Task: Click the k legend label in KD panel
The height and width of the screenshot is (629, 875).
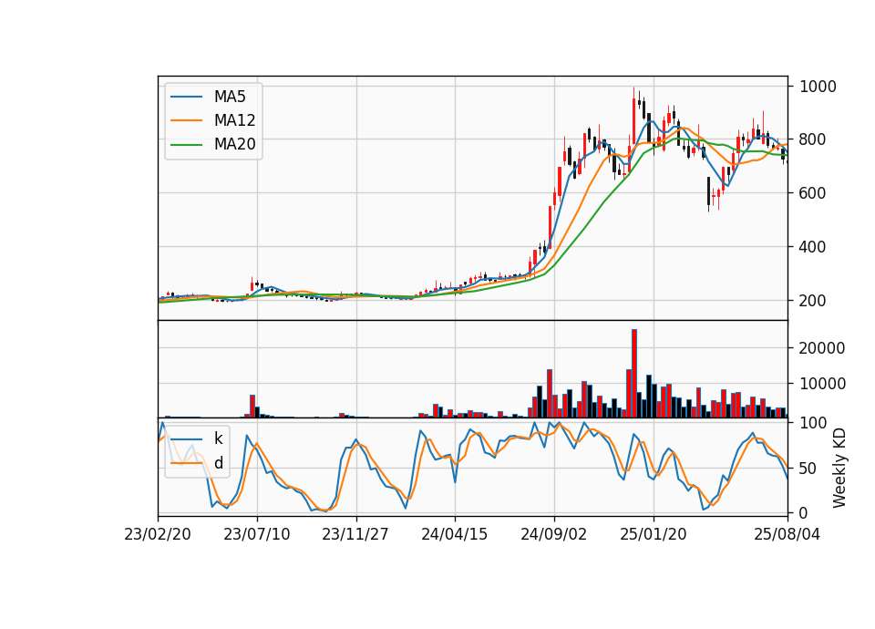Action: point(218,438)
